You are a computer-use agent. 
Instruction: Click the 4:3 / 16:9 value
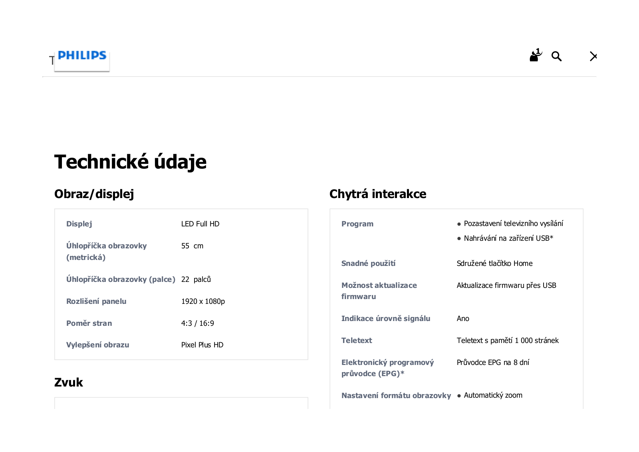(198, 323)
